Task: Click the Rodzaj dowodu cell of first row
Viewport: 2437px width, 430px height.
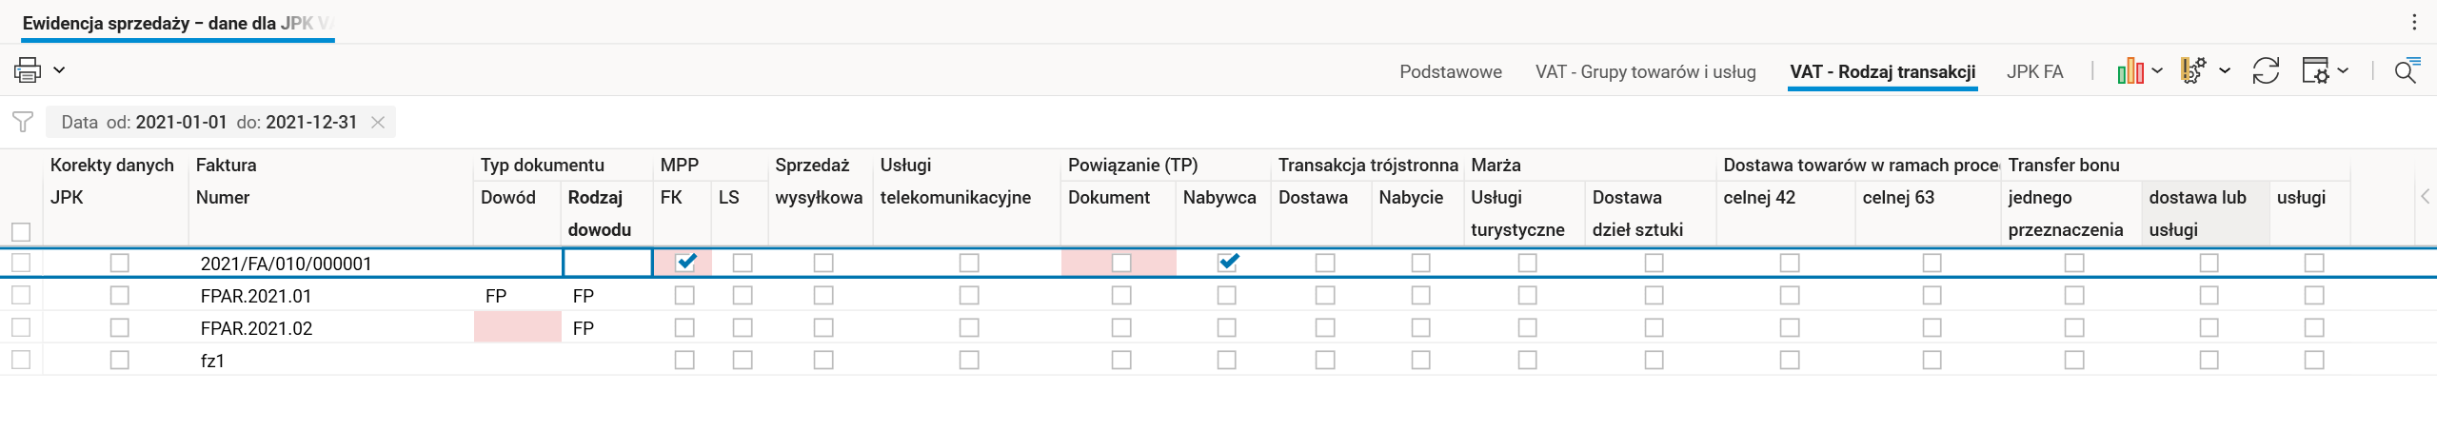Action: 607,264
